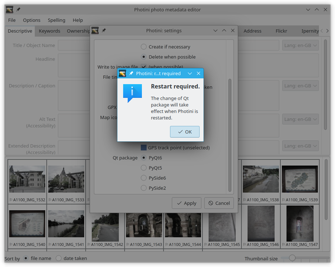
Task: Select the PySide6 Qt package option
Action: coord(143,178)
